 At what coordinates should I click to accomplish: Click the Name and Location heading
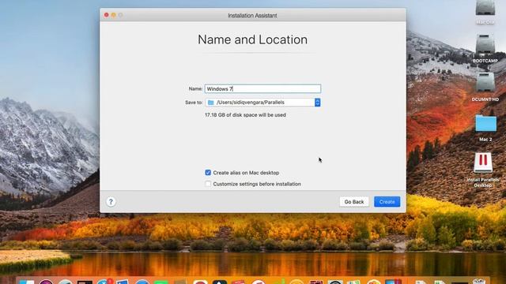253,39
